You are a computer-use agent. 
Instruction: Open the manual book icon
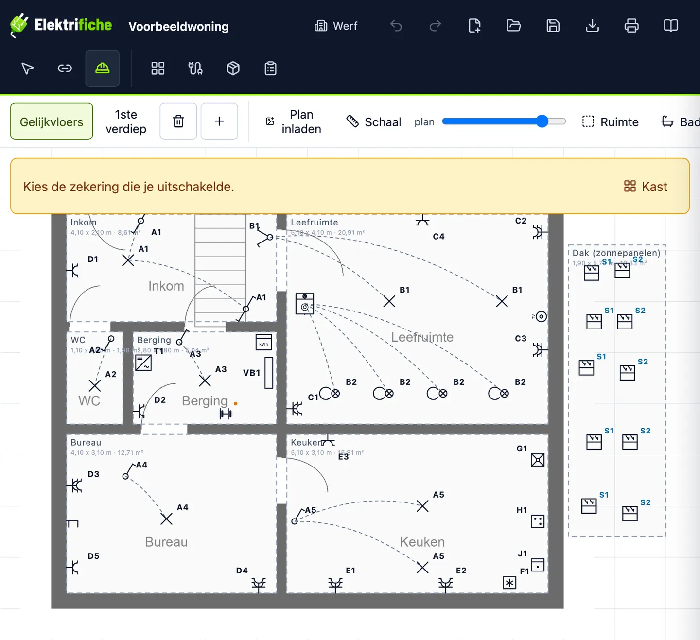tap(671, 26)
